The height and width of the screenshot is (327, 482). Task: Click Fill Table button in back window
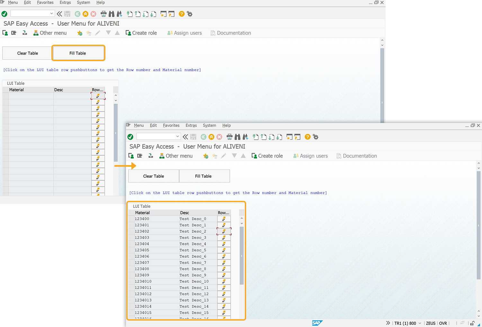[78, 53]
